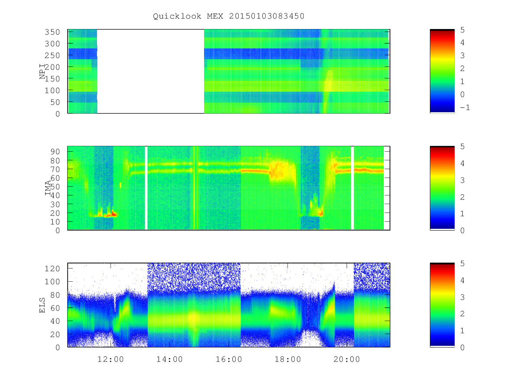Click the NPI spectrogram panel
The width and height of the screenshot is (520, 390).
coord(229,71)
